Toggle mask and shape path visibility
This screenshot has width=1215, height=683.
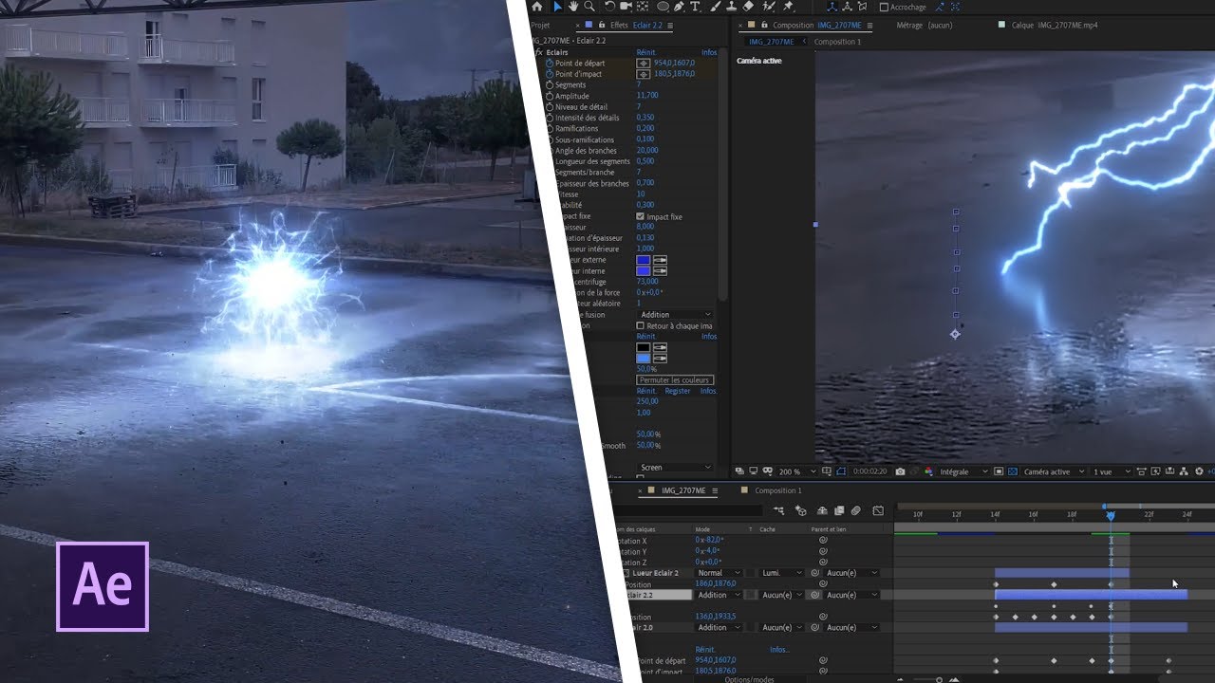pos(841,471)
